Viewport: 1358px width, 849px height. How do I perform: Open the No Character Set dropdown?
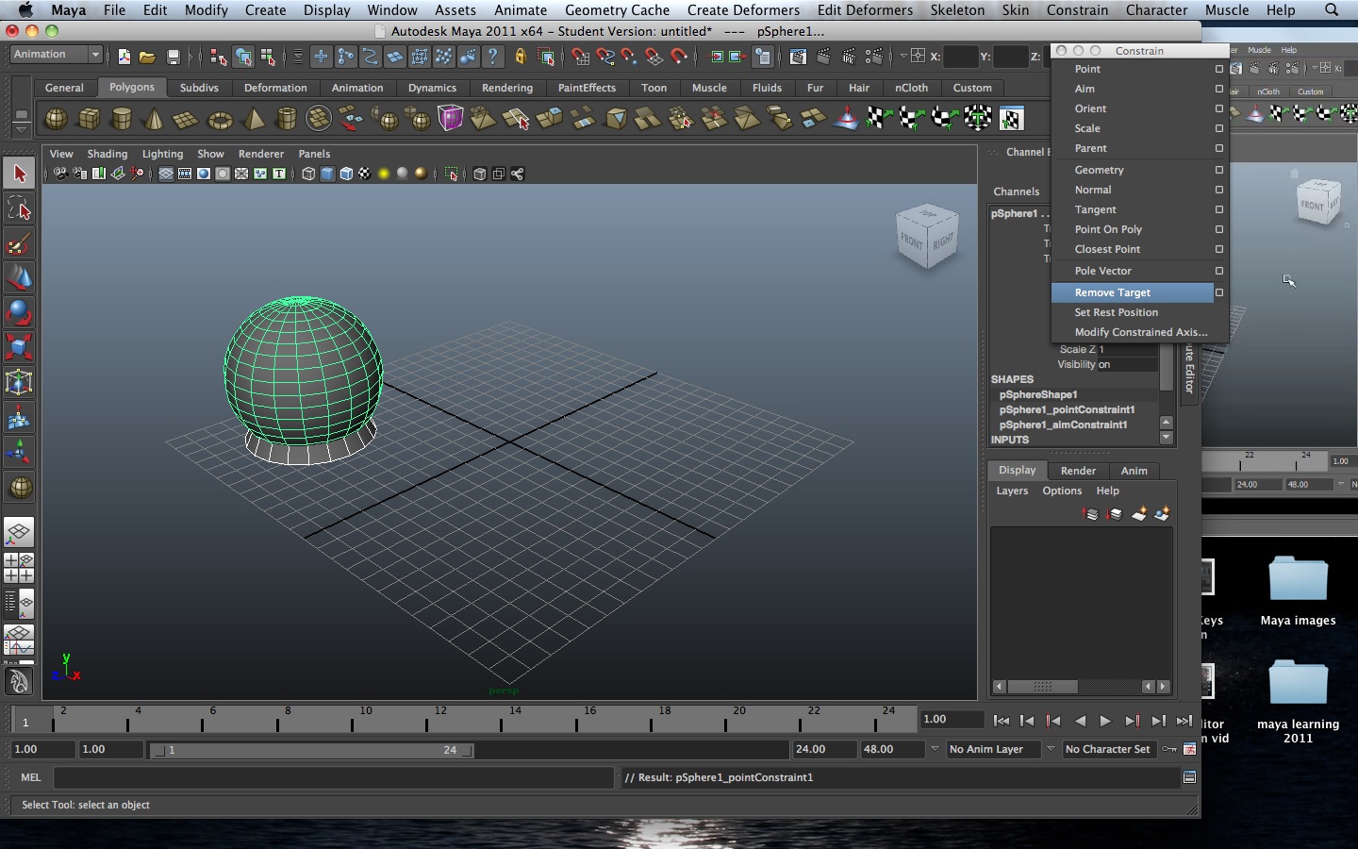1109,750
